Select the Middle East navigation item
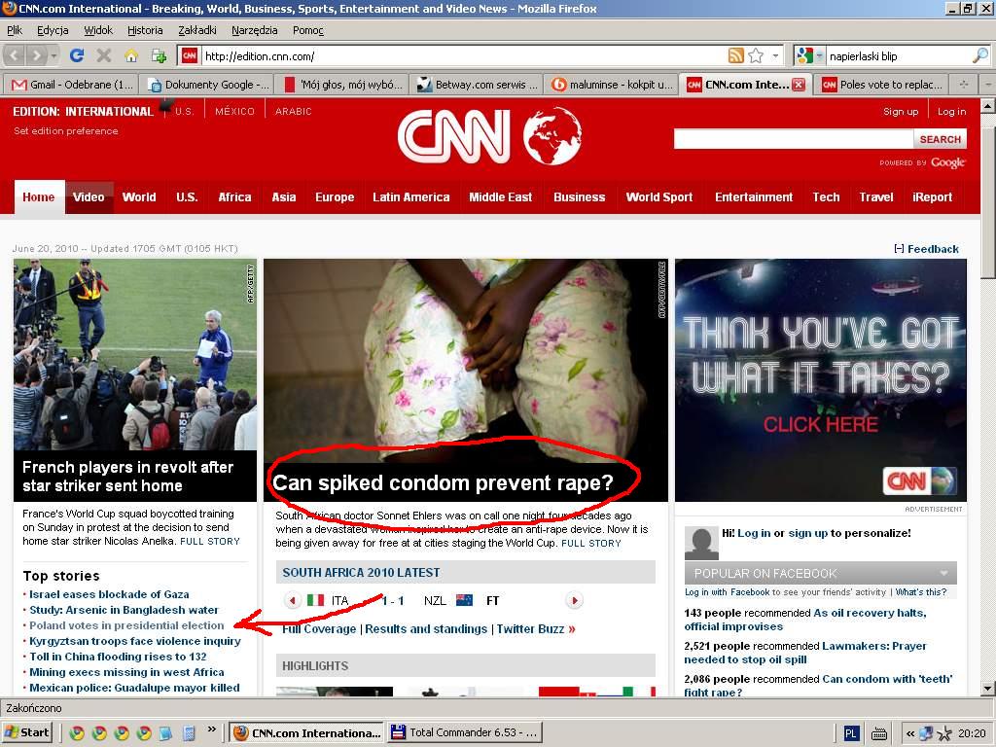Viewport: 996px width, 747px height. pos(501,196)
